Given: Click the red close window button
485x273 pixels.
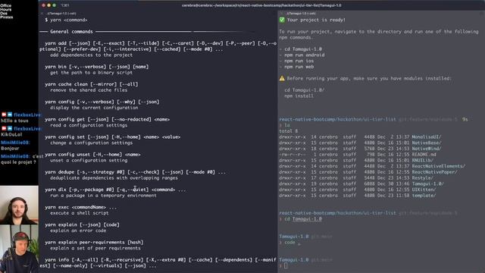Looking at the screenshot, I should (x=44, y=5).
